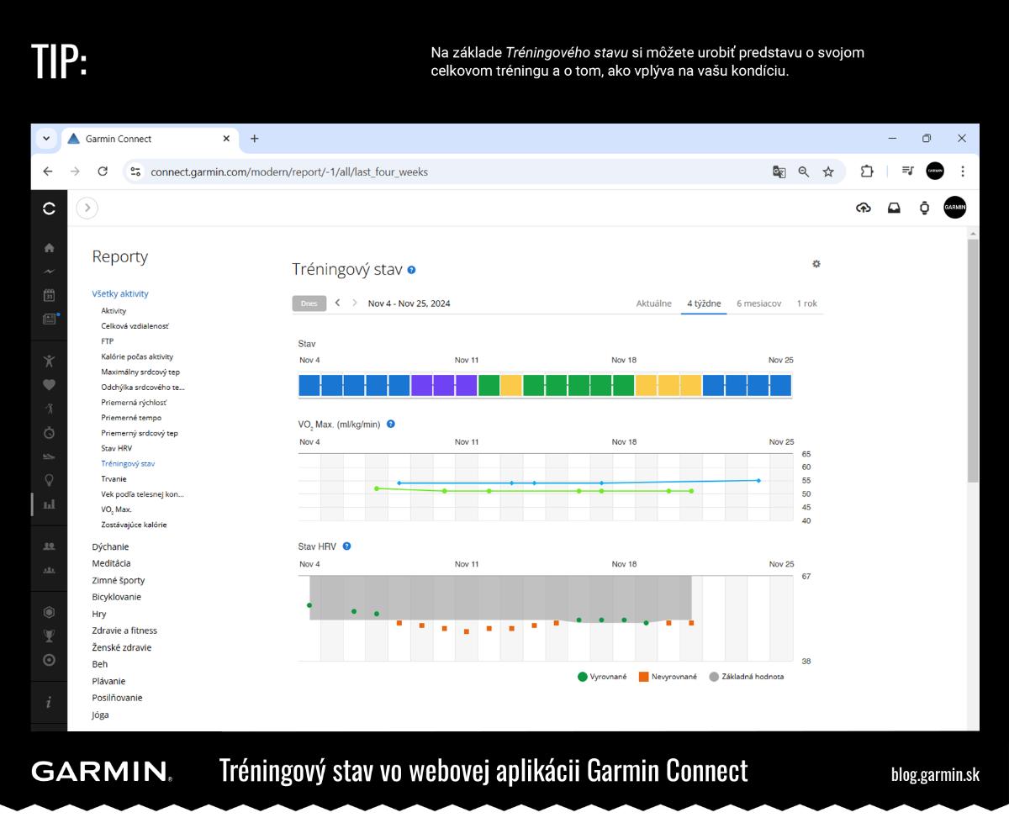The height and width of the screenshot is (823, 1009).
Task: Open the watch devices icon in header
Action: tap(924, 208)
